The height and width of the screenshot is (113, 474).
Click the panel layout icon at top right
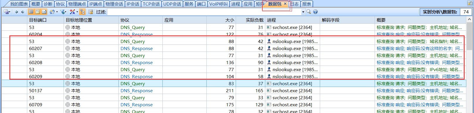[x=470, y=3]
